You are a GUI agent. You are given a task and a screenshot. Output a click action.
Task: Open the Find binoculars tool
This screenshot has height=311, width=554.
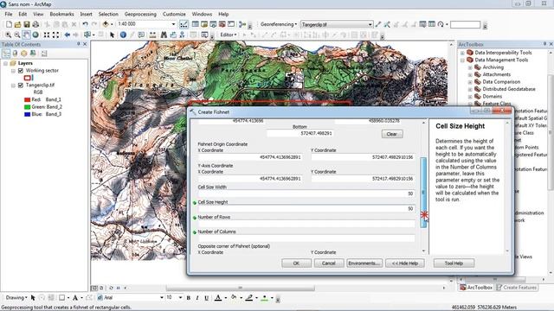[x=164, y=35]
